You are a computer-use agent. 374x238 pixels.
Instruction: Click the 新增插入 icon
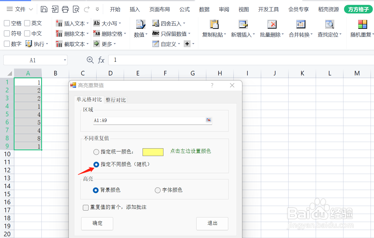click(x=243, y=24)
